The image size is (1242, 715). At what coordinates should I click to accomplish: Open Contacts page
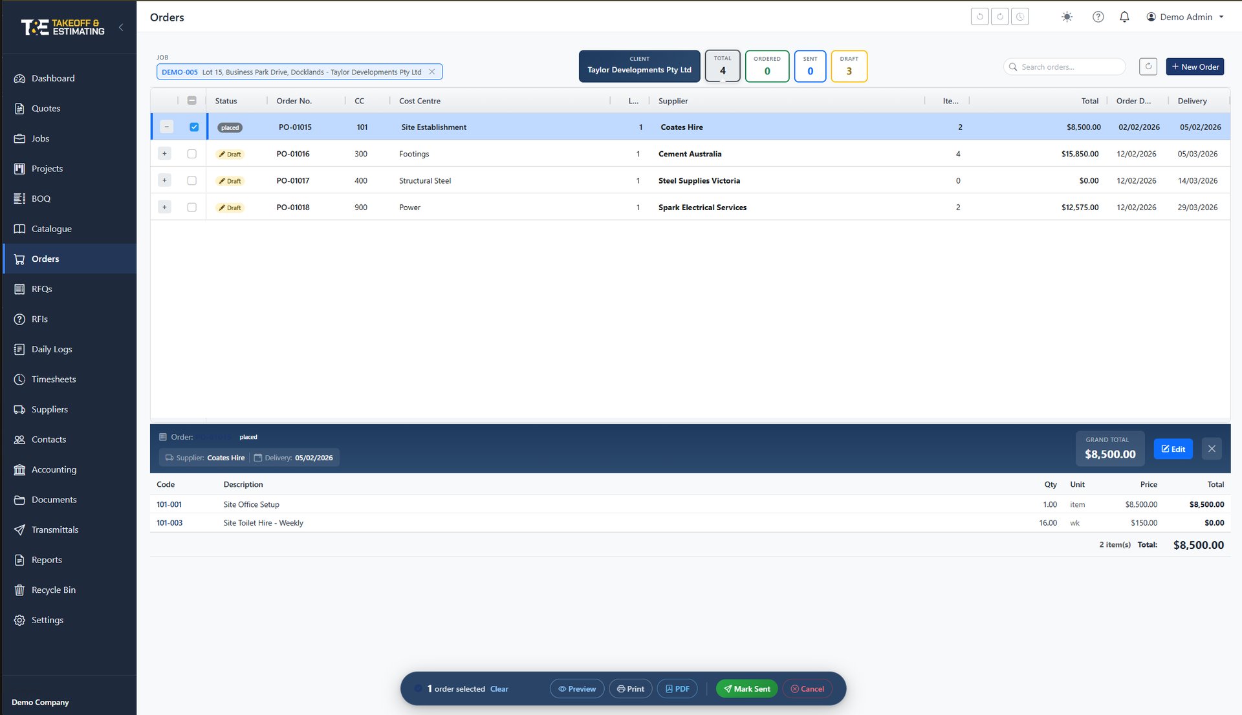pyautogui.click(x=68, y=440)
